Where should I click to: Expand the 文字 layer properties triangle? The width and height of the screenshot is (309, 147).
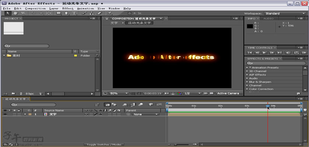pyautogui.click(x=25, y=114)
